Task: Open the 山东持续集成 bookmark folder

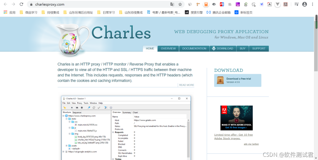Action: tap(131, 12)
